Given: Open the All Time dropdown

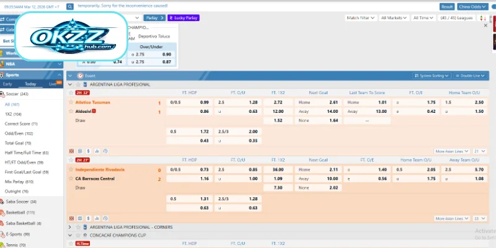Looking at the screenshot, I should coord(423,18).
